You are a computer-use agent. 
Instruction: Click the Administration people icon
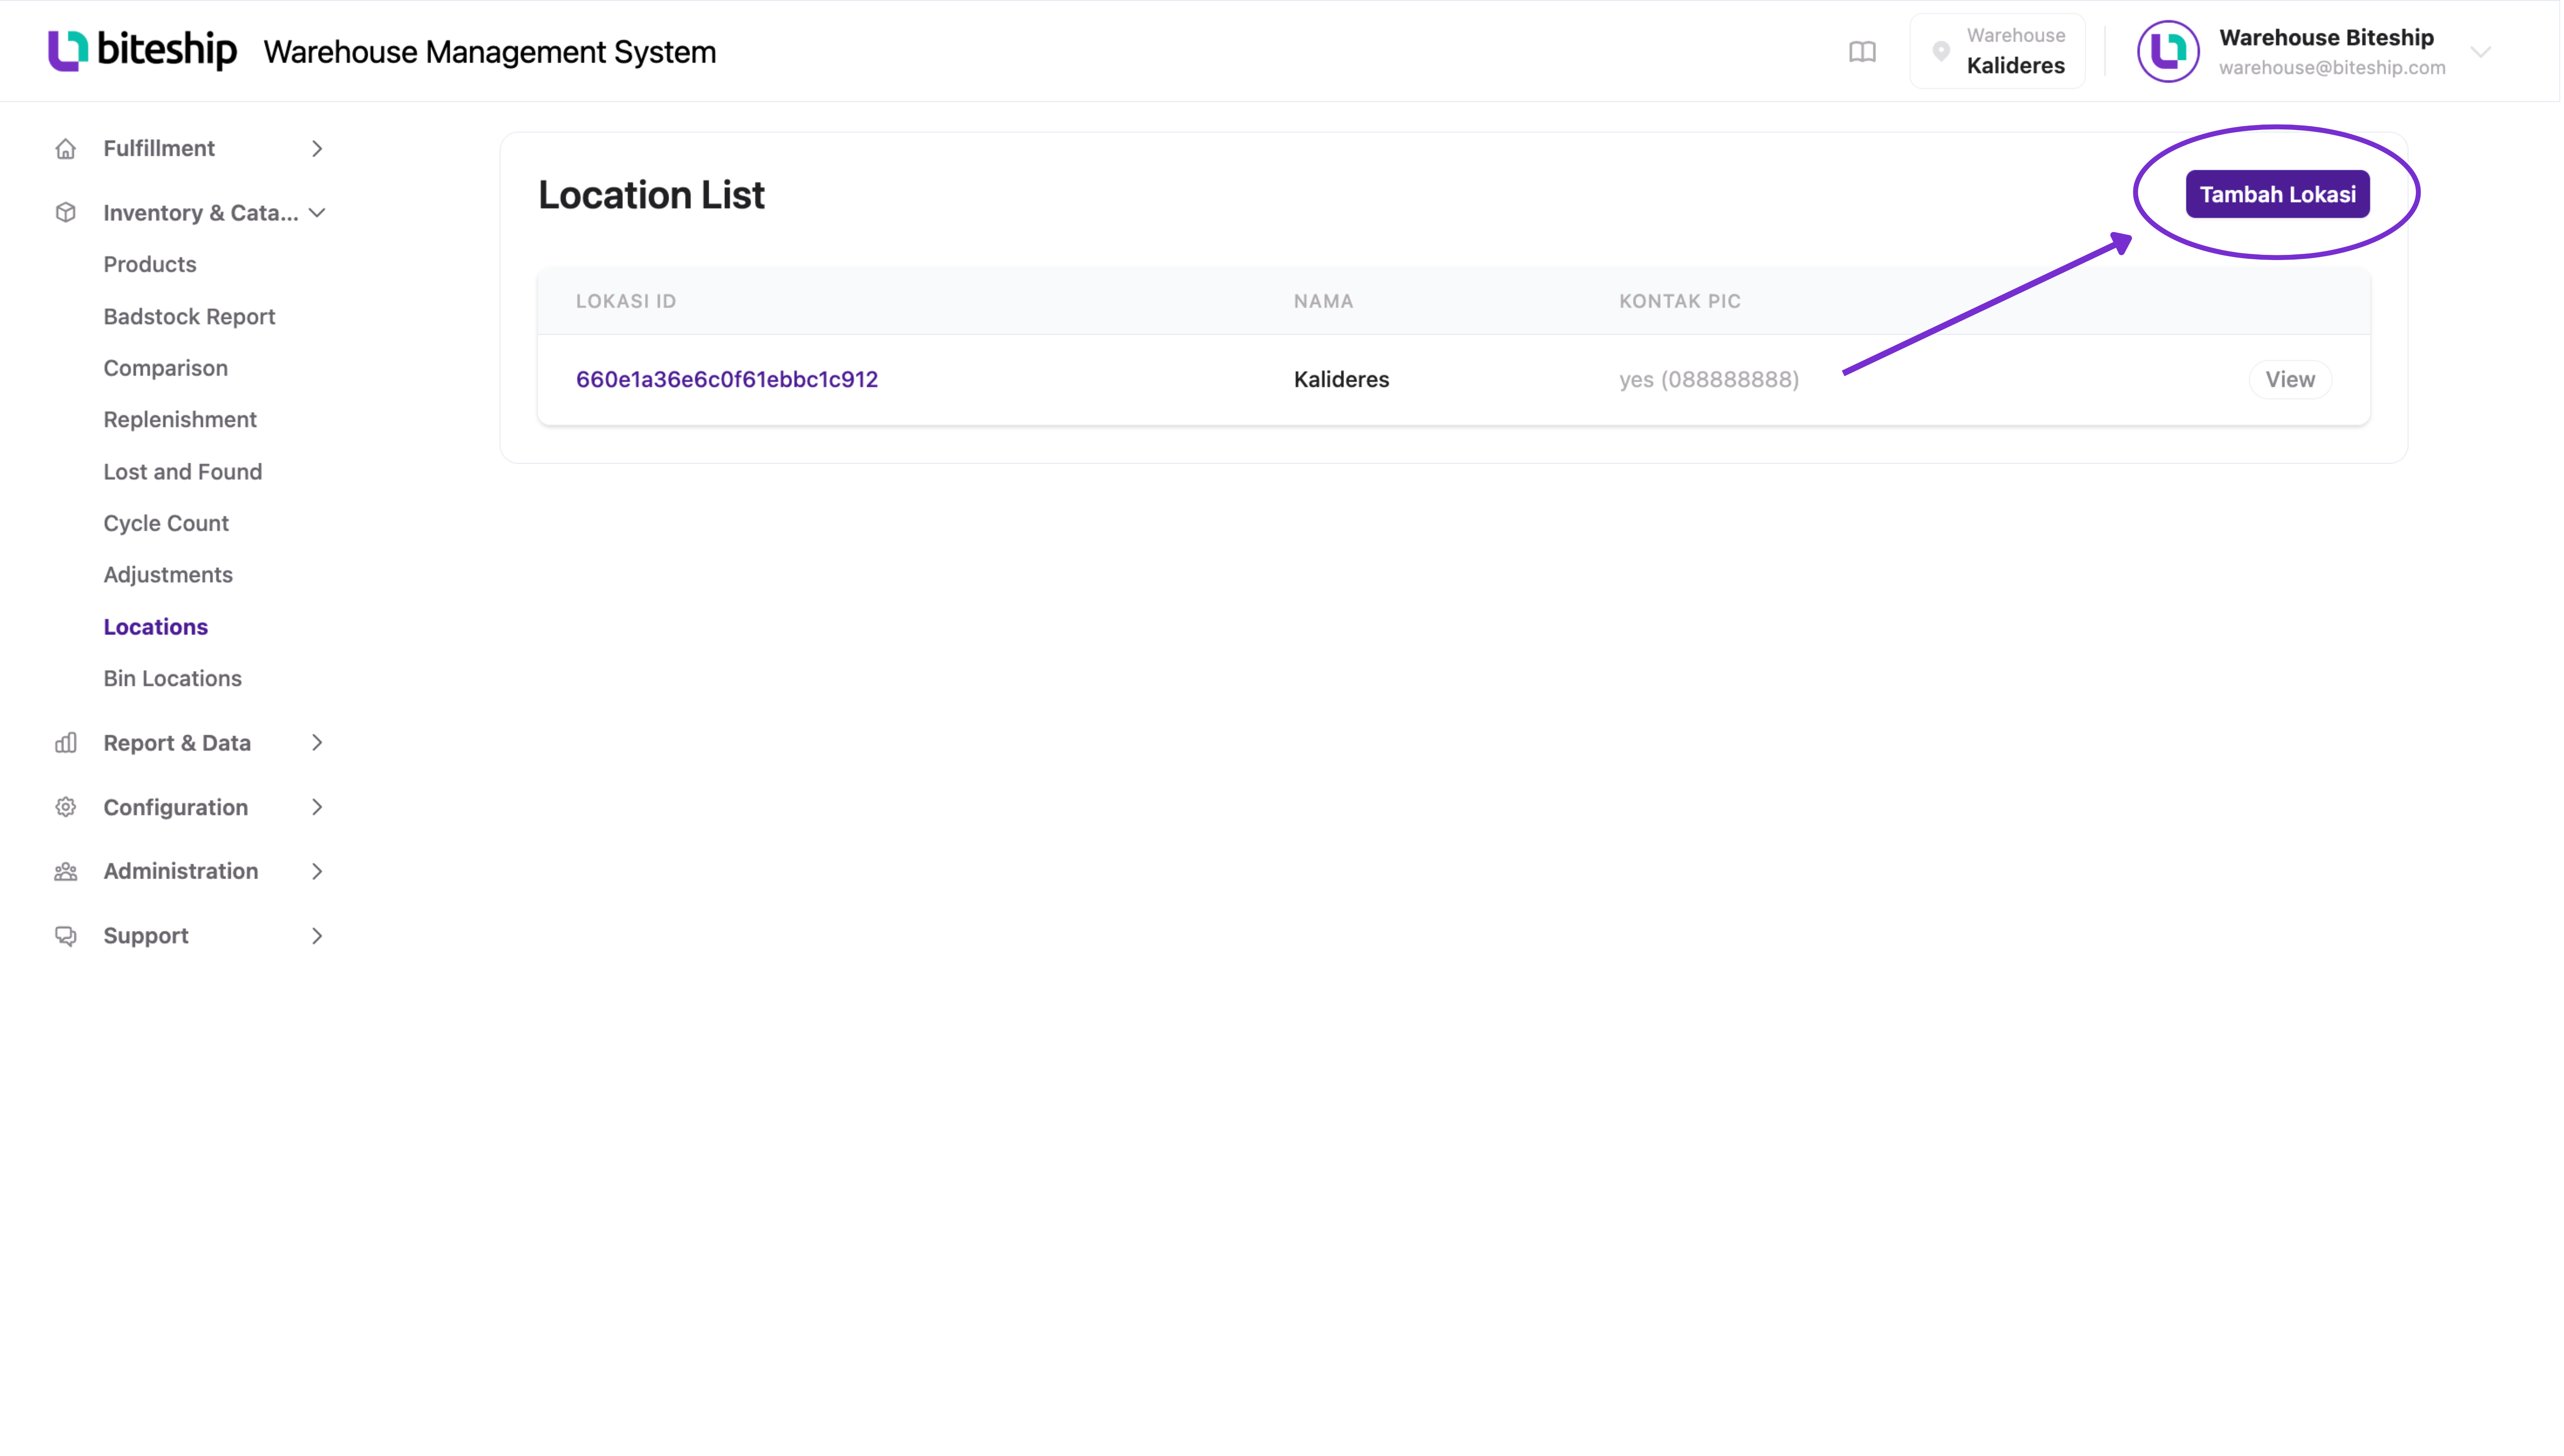(x=66, y=872)
